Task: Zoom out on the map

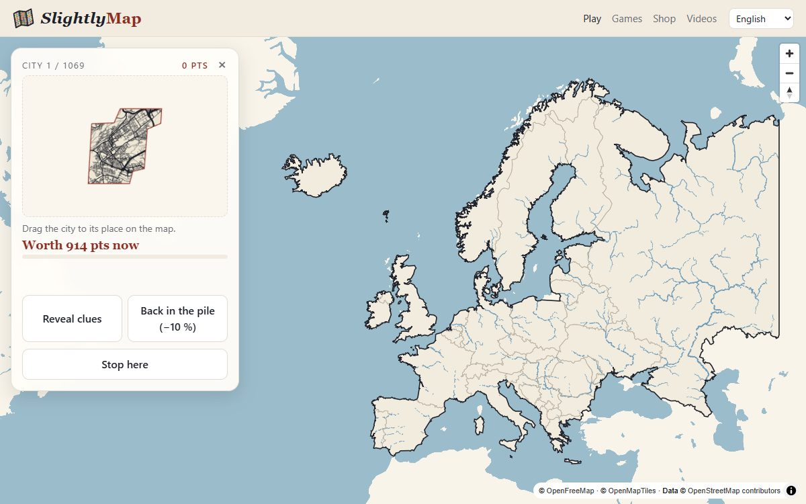Action: tap(789, 73)
